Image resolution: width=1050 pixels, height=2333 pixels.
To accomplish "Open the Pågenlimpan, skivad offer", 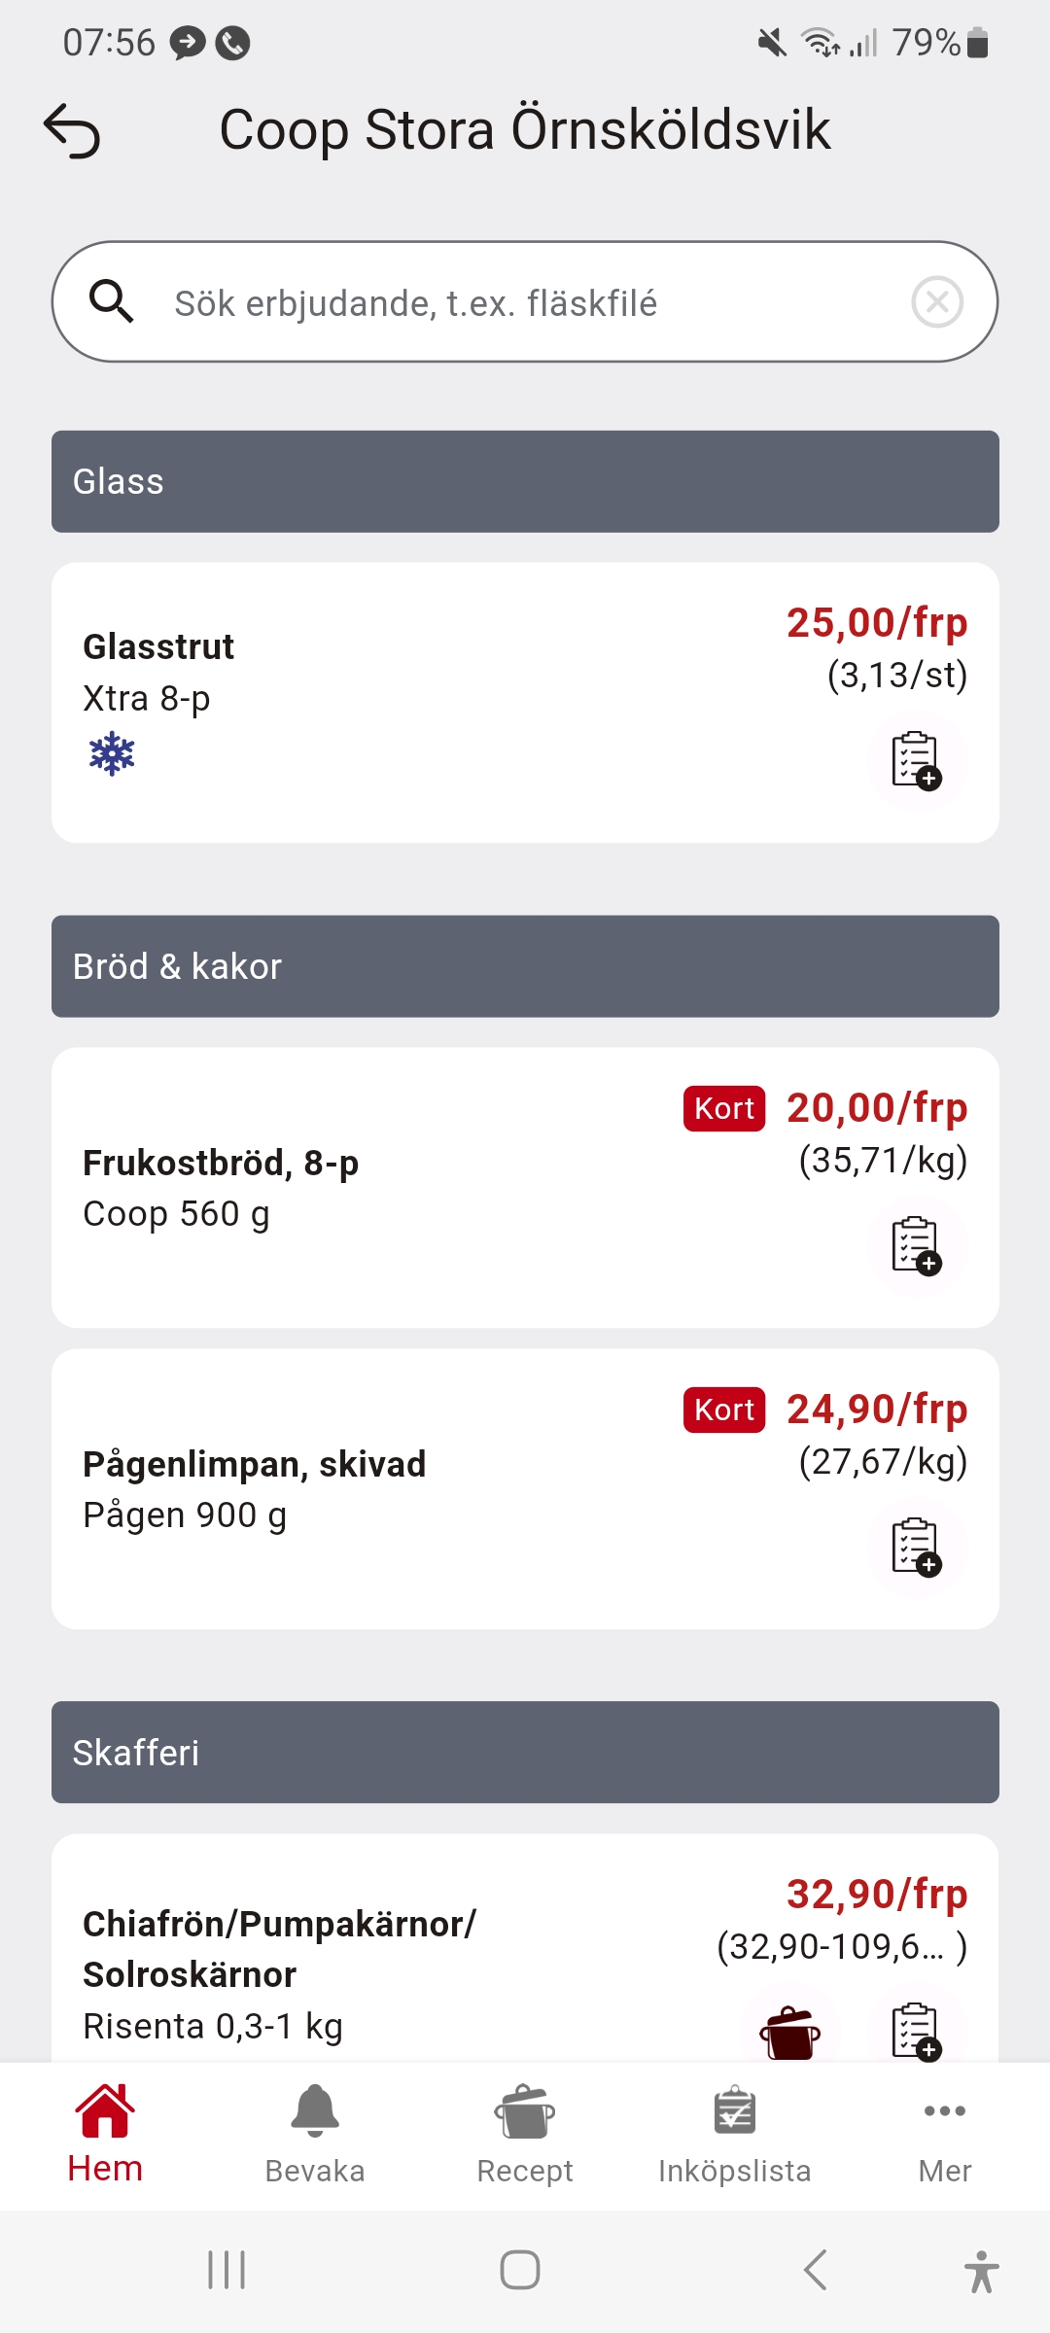I will (389, 1489).
